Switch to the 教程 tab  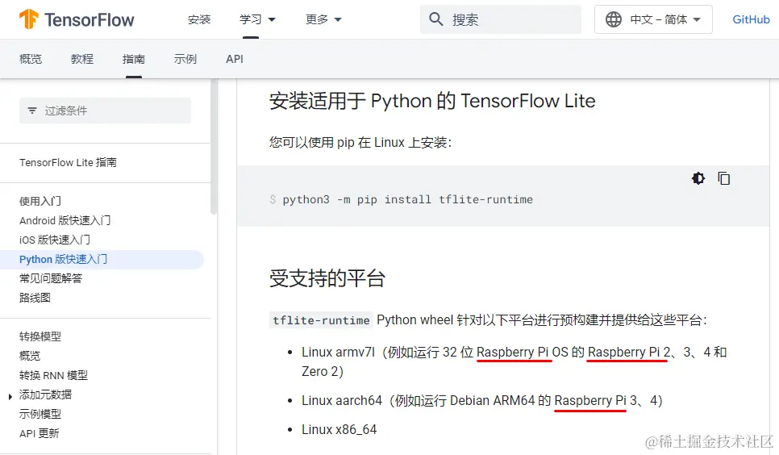click(82, 59)
